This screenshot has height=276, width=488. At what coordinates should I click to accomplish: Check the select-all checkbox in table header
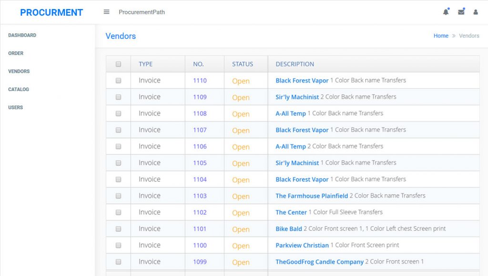[x=118, y=63]
